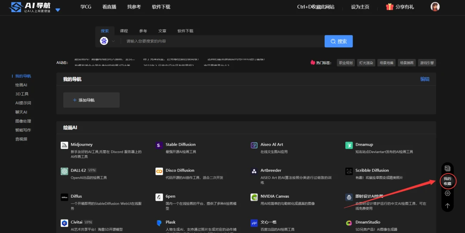Screen dimensions: 465x233
Task: Click the Baidu search engine icon
Action: coord(104,41)
